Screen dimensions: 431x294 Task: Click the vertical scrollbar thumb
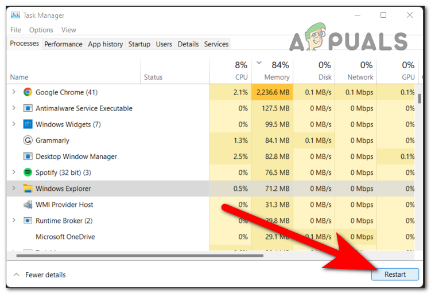(419, 99)
